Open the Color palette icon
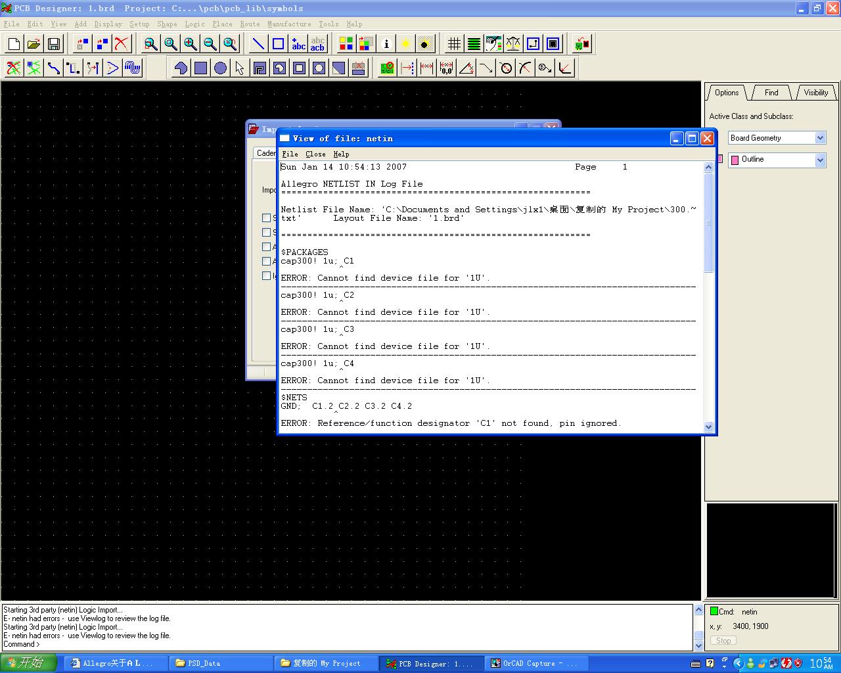The height and width of the screenshot is (673, 841). 346,44
